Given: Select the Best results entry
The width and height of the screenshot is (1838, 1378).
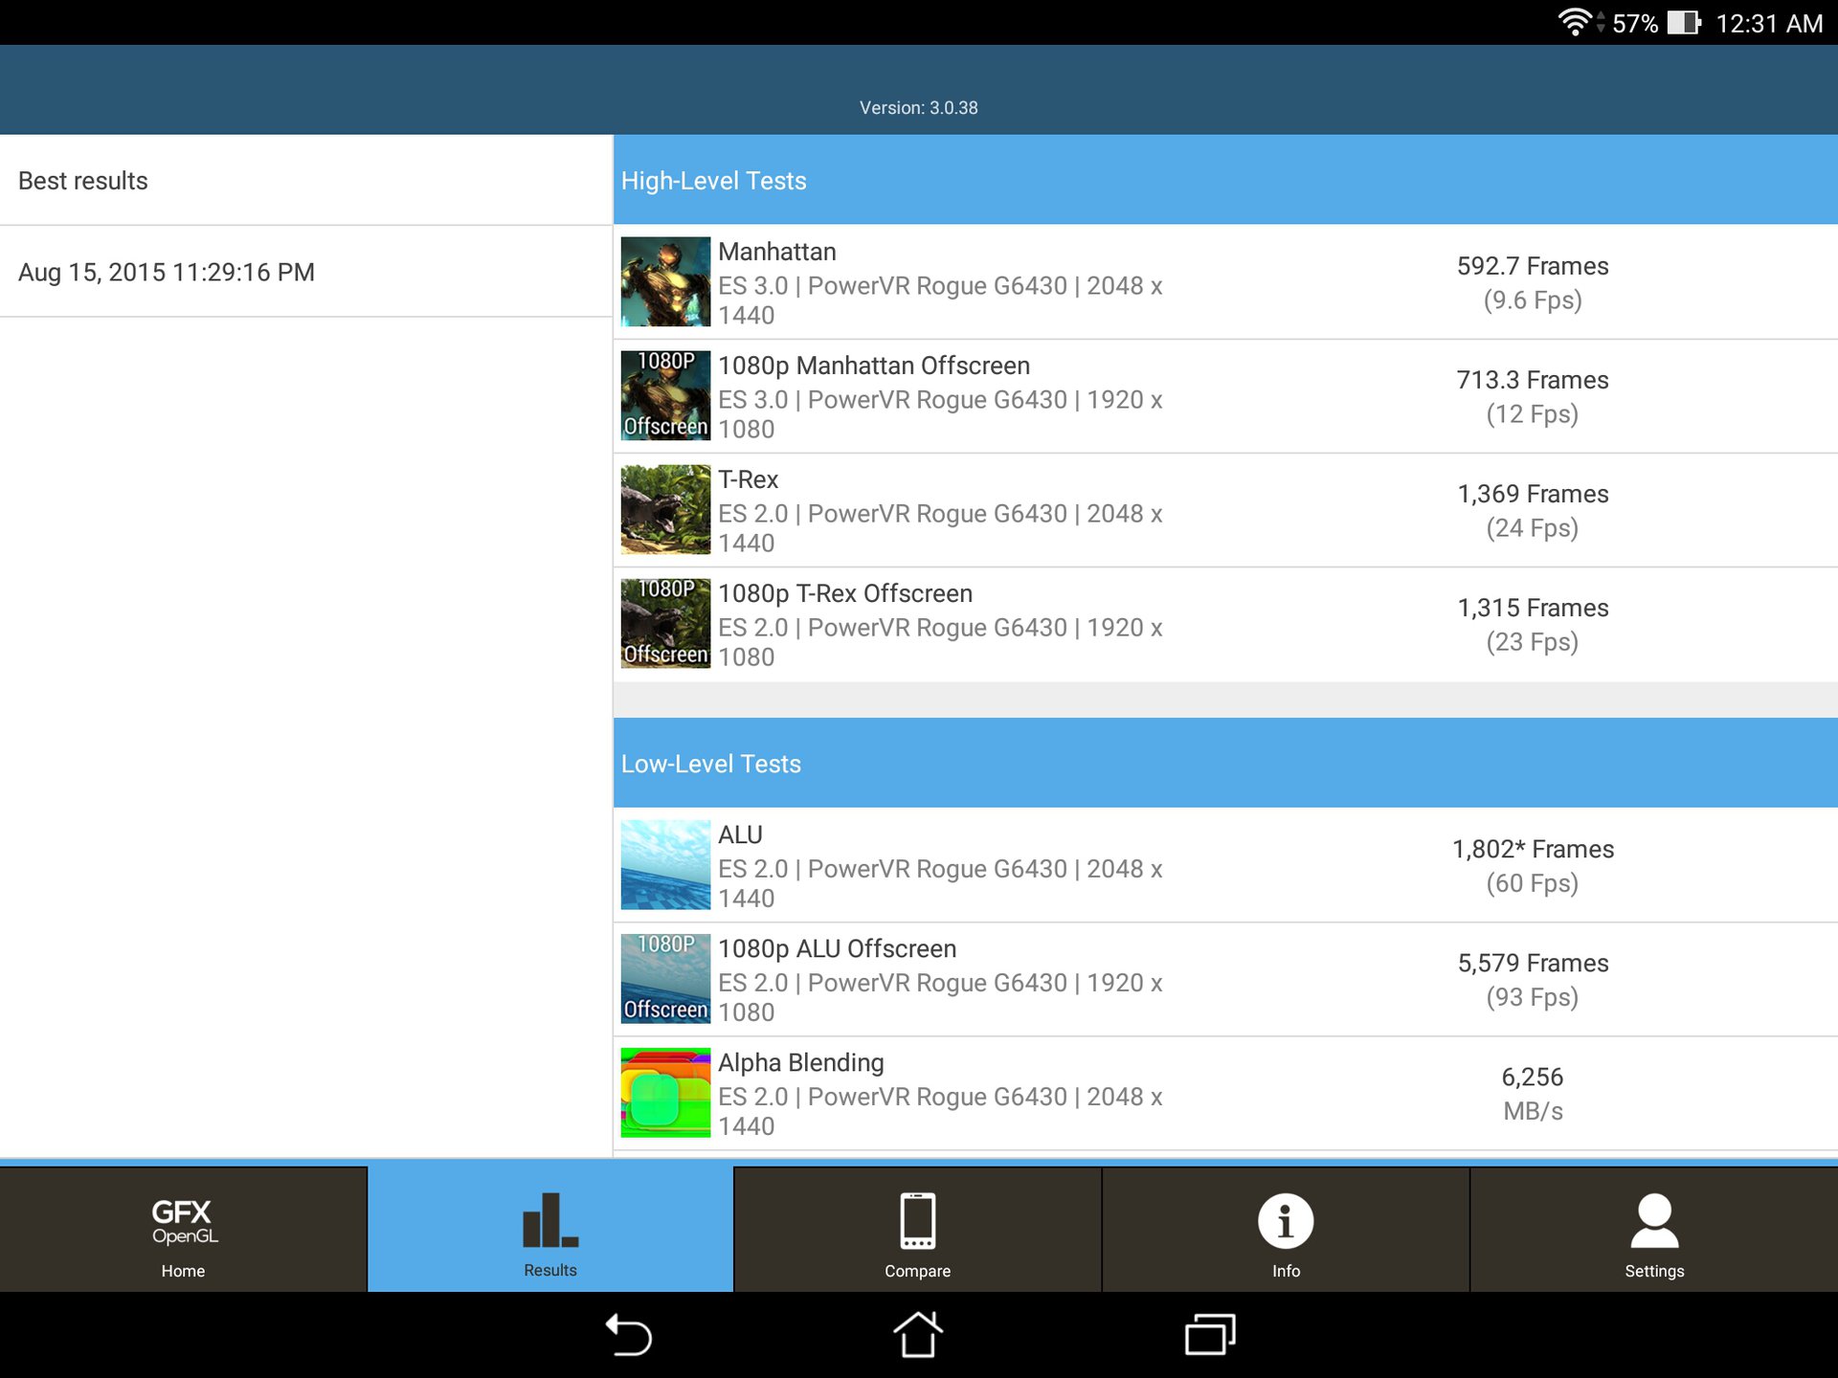Looking at the screenshot, I should coord(305,181).
